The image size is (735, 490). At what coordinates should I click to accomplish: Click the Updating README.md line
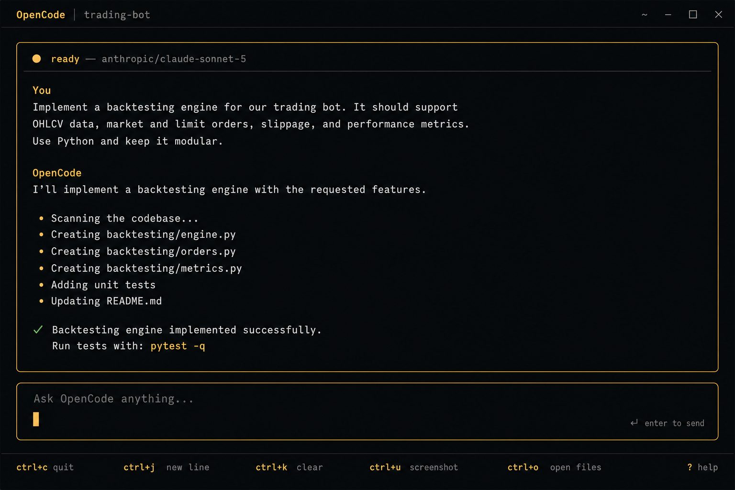[106, 301]
